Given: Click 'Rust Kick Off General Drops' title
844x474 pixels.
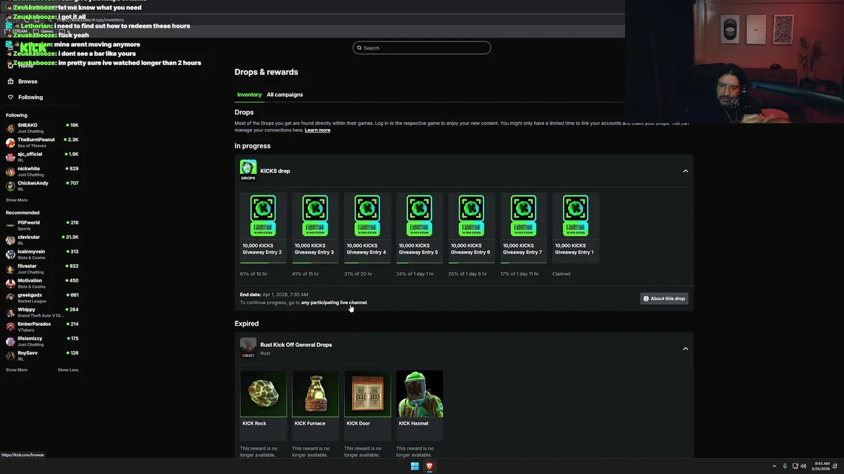Looking at the screenshot, I should pyautogui.click(x=296, y=344).
